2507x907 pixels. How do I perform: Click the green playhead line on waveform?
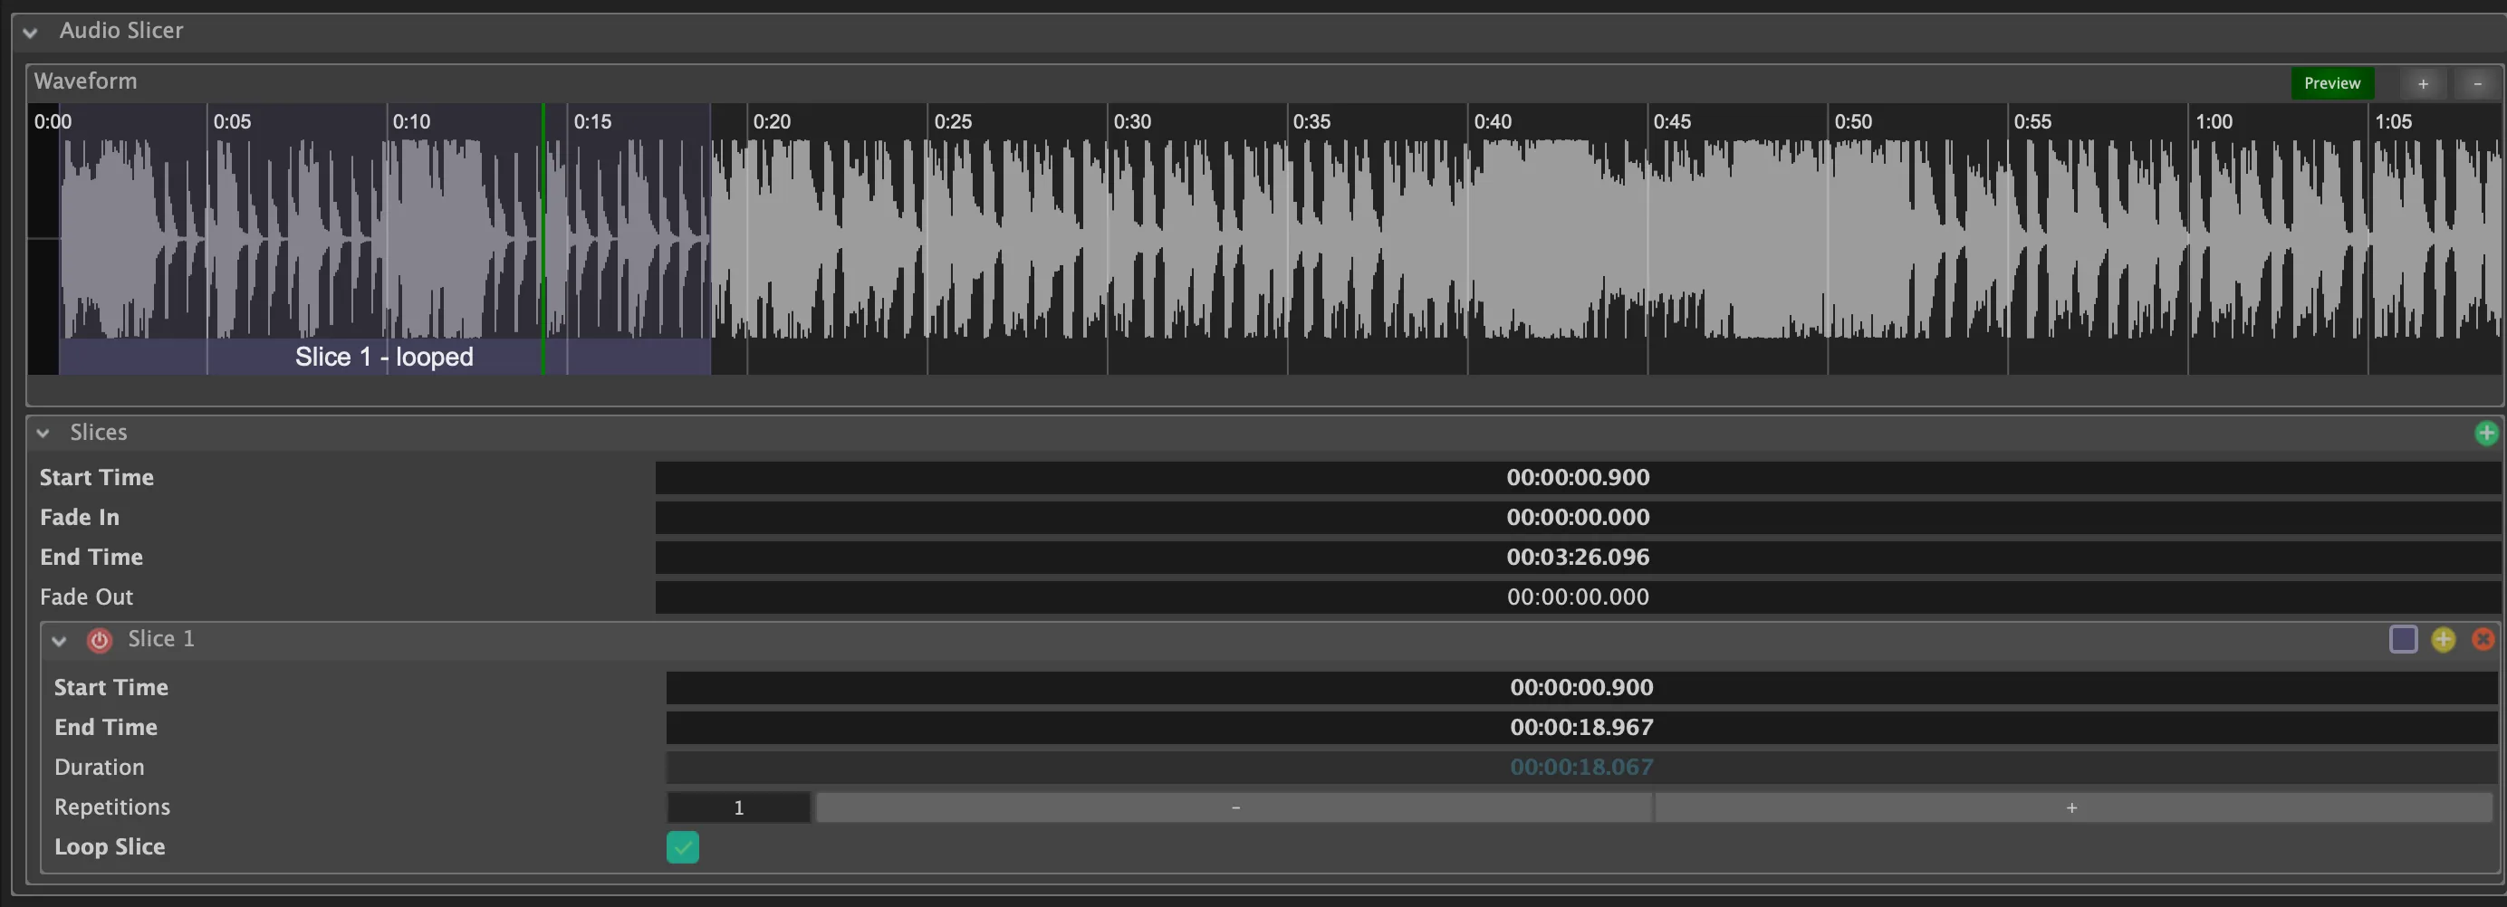[543, 238]
